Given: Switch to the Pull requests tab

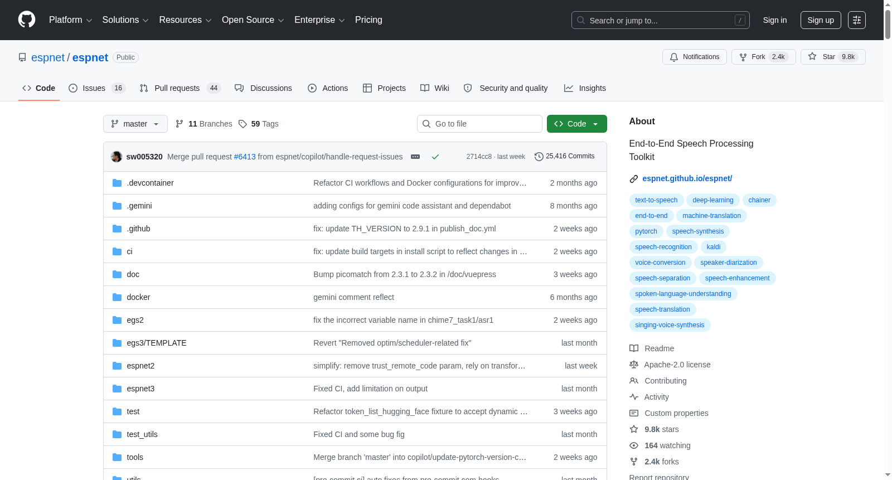Looking at the screenshot, I should click(180, 88).
